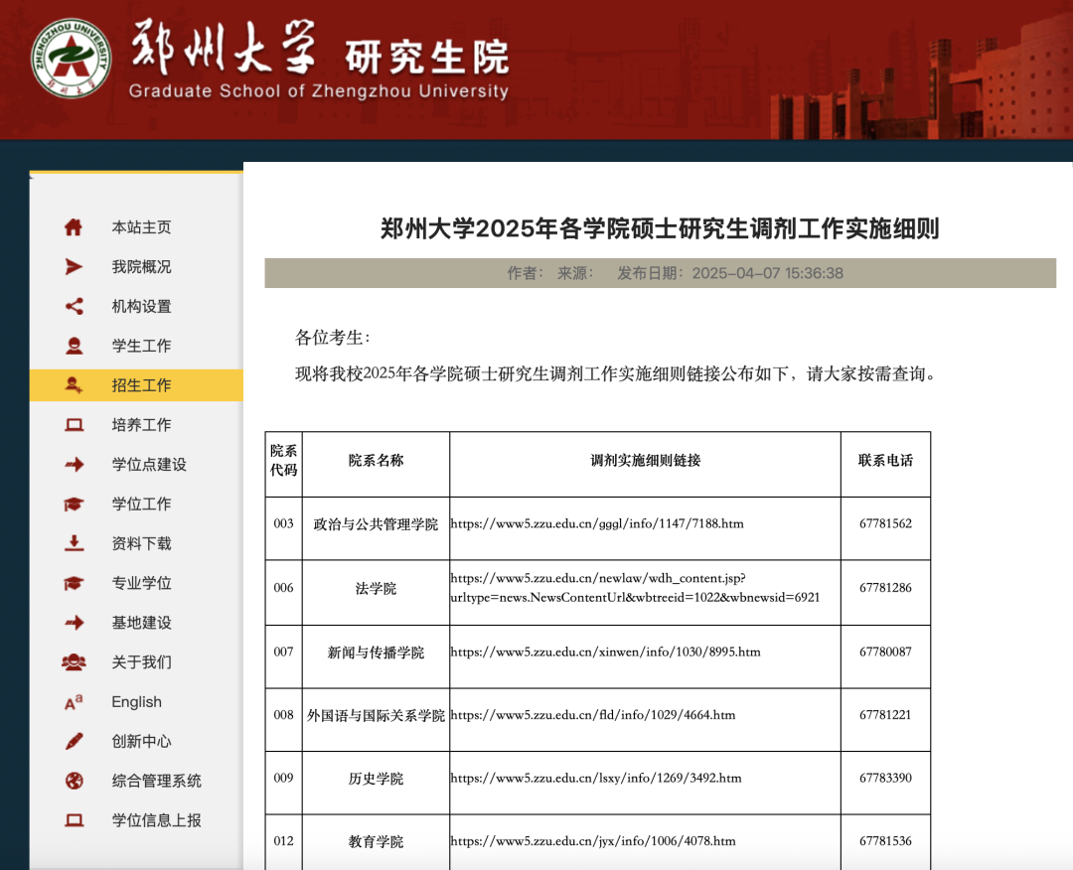Click the home icon beside 本站主页

pyautogui.click(x=74, y=227)
